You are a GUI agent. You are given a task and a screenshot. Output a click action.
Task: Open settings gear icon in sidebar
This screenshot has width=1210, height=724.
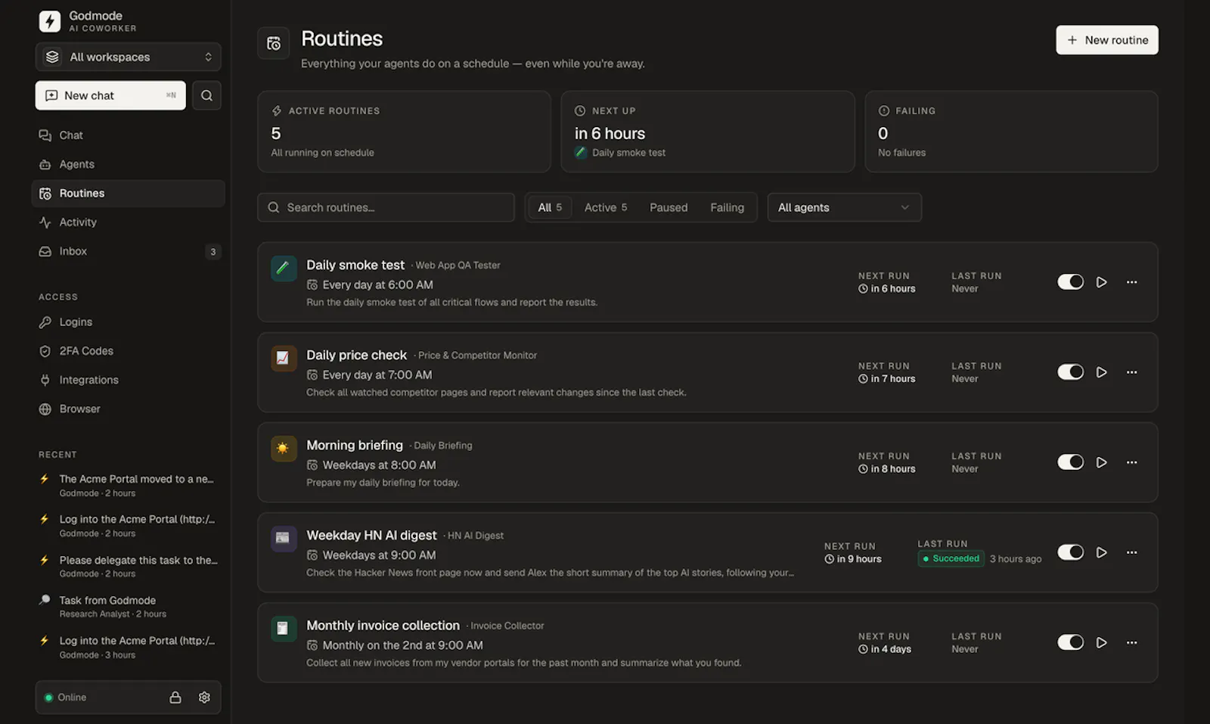pyautogui.click(x=204, y=698)
